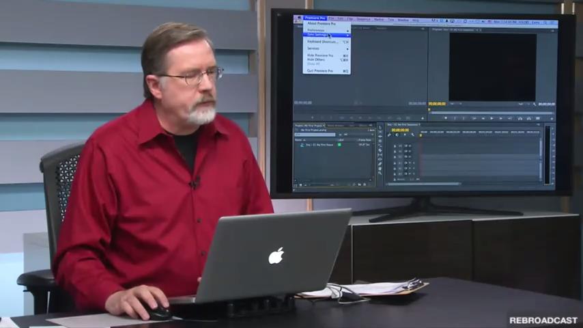Image resolution: width=583 pixels, height=328 pixels.
Task: Play the sequence in Program monitor
Action: (x=492, y=118)
